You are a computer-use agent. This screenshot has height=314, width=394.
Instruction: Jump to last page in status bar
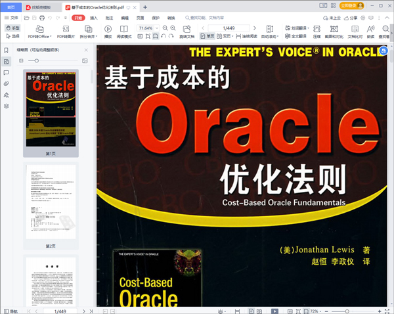(91, 311)
